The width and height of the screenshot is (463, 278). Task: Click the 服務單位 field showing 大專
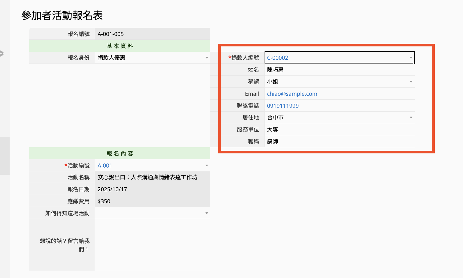coord(339,129)
